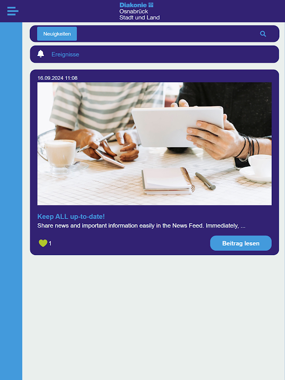
Task: Select the Neuigkeiten tab
Action: tap(57, 34)
